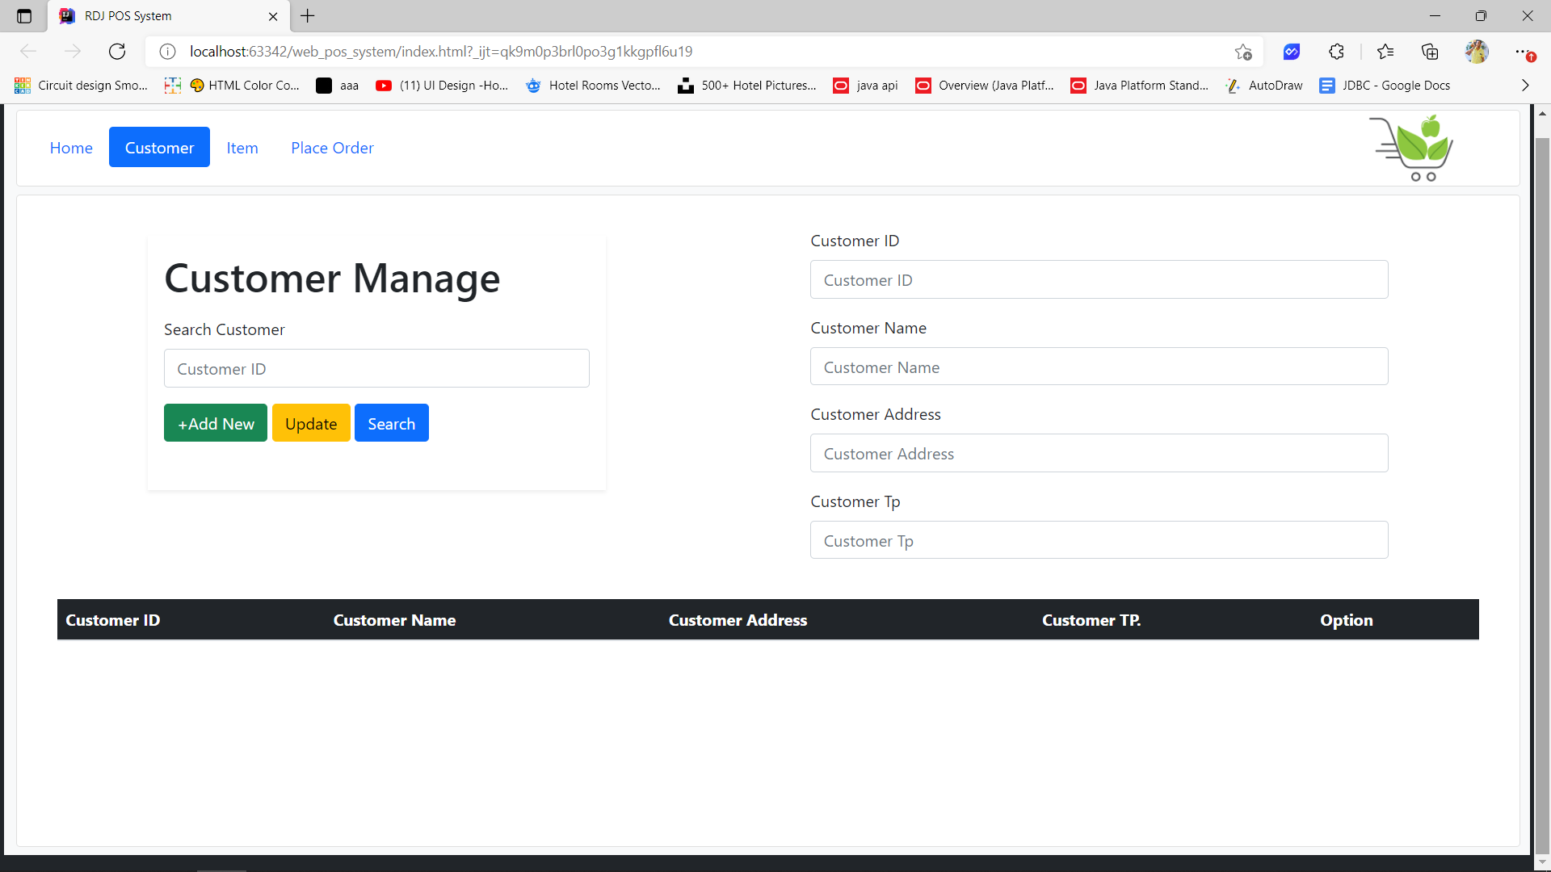1551x872 pixels.
Task: Click the site information icon in address bar
Action: coord(167,51)
